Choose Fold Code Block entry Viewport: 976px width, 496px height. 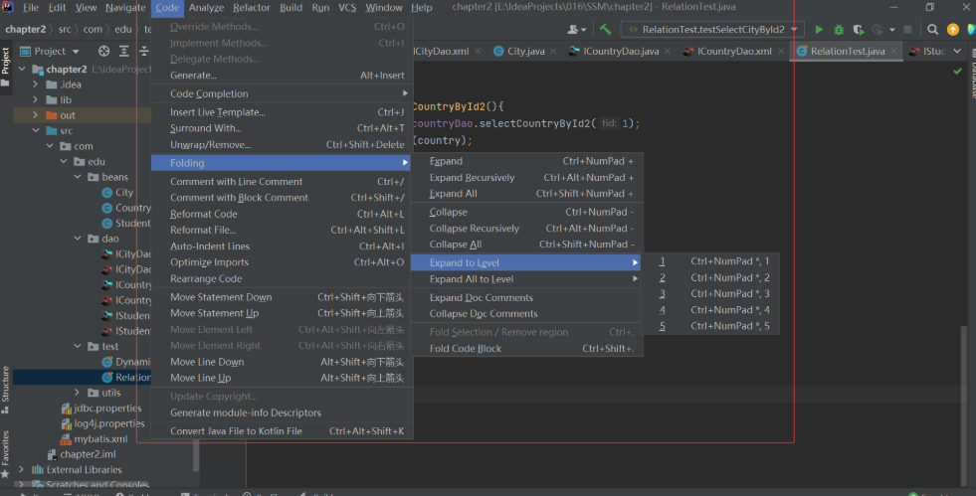tap(526, 348)
